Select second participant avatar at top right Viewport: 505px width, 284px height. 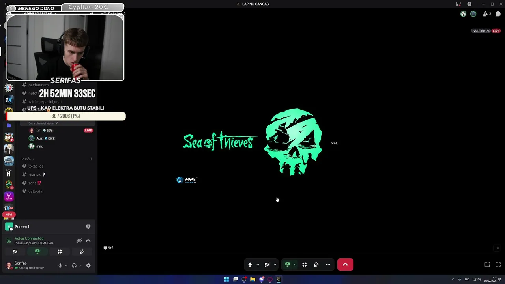point(473,14)
